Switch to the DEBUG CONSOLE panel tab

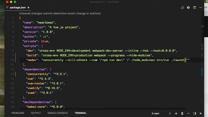[58, 113]
